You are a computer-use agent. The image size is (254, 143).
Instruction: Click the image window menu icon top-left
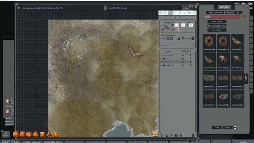click(19, 8)
